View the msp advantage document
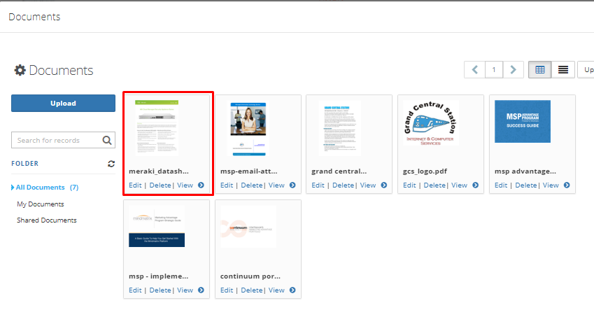This screenshot has width=594, height=331. pyautogui.click(x=551, y=185)
